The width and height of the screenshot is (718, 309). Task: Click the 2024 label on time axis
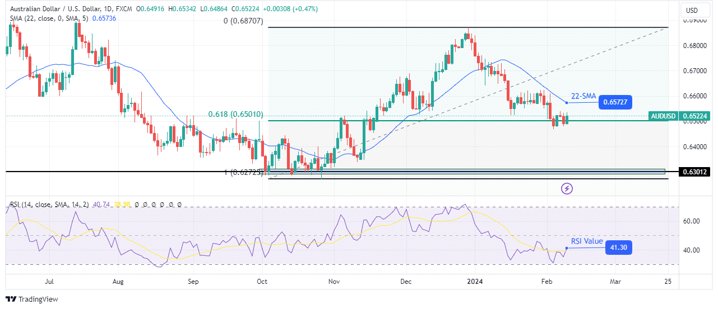[475, 282]
